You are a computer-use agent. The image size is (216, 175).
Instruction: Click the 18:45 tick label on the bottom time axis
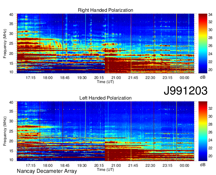[65, 165]
